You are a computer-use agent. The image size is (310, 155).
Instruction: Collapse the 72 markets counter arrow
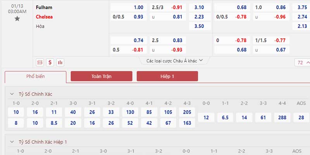pos(308,62)
